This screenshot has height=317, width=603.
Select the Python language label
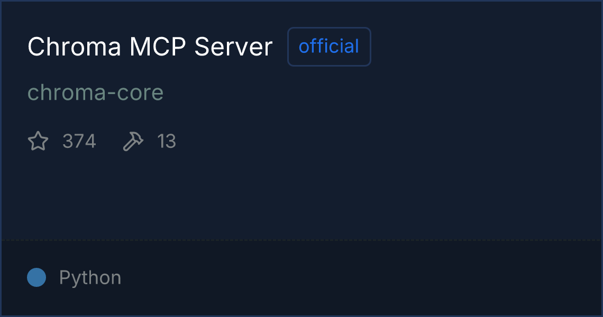click(x=90, y=278)
